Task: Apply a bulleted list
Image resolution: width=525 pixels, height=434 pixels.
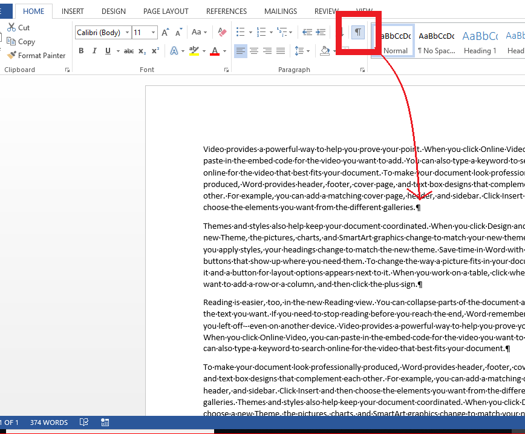Action: (x=240, y=32)
